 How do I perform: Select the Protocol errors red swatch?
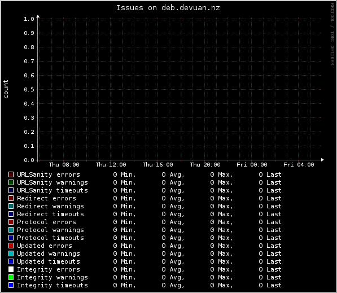tap(11, 222)
